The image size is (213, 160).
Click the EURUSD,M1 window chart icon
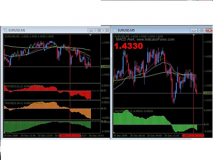click(x=5, y=30)
